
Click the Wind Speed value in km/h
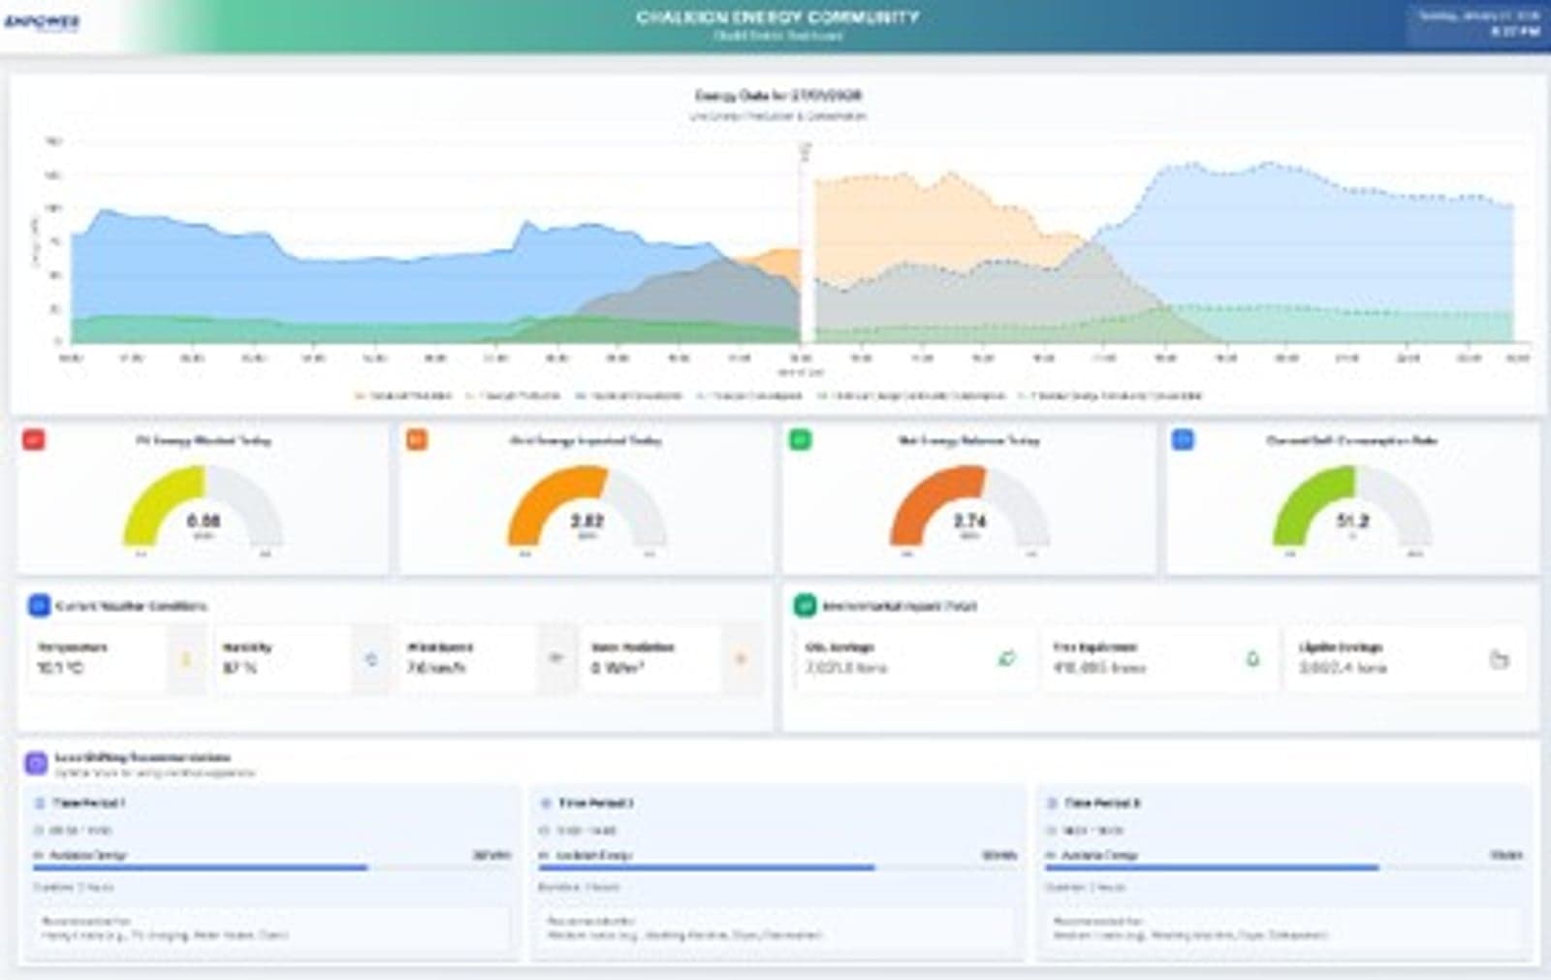point(438,668)
